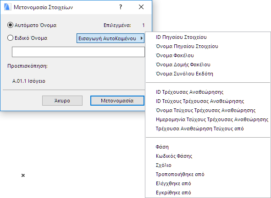Click the Μετονομασία Στοιχείων title text

pyautogui.click(x=43, y=7)
